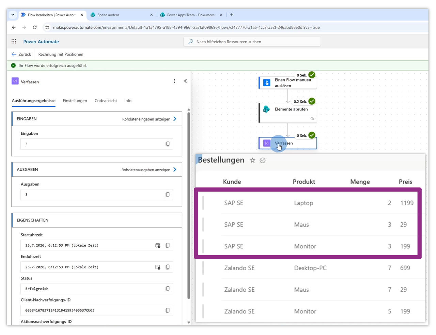Copy the Startuhrzeit value
Screen dimensions: 436x335
168,245
